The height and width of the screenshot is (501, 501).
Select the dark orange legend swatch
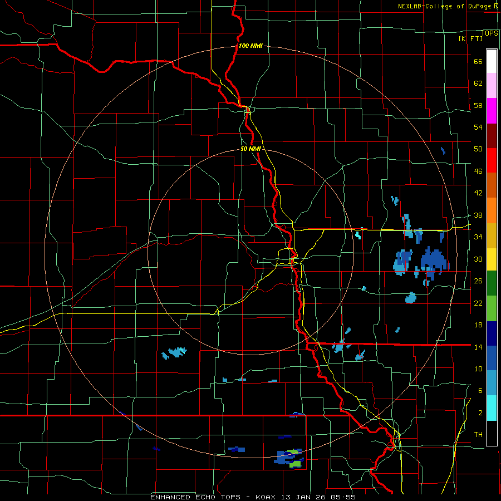tap(492, 185)
